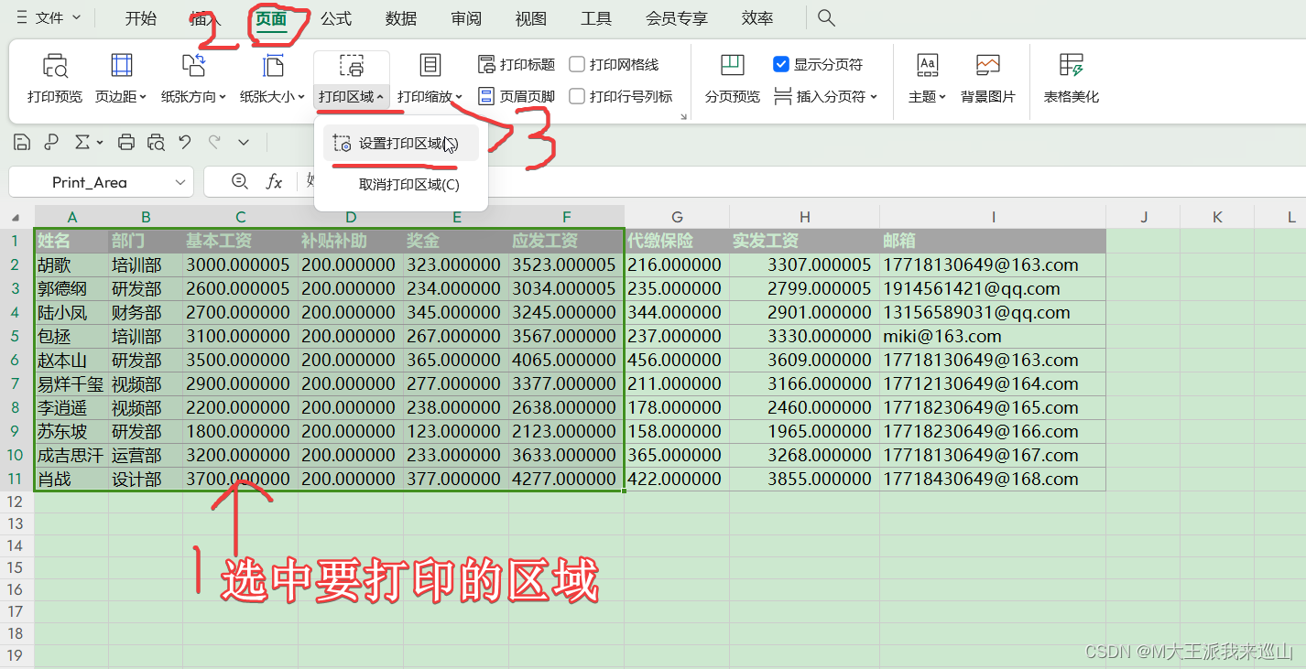Click the Print icon in quick toolbar

click(127, 142)
